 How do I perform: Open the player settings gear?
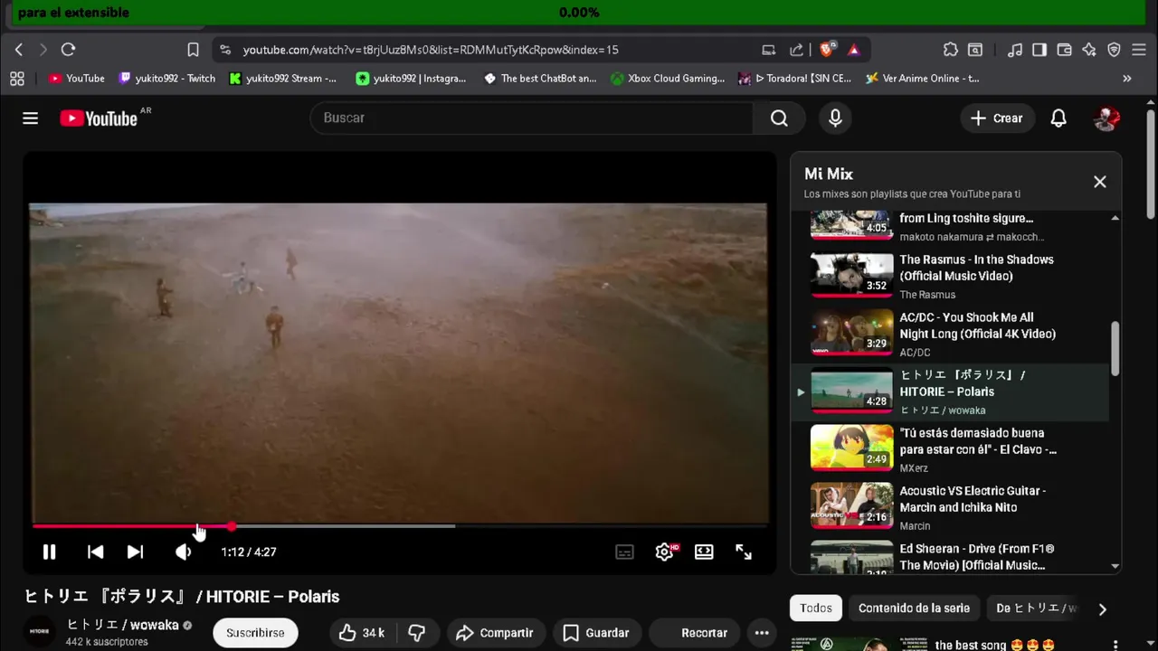coord(665,552)
